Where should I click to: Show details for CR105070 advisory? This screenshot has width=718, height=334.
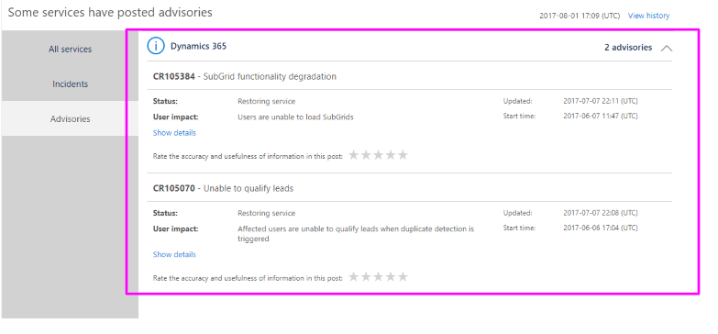coord(174,254)
